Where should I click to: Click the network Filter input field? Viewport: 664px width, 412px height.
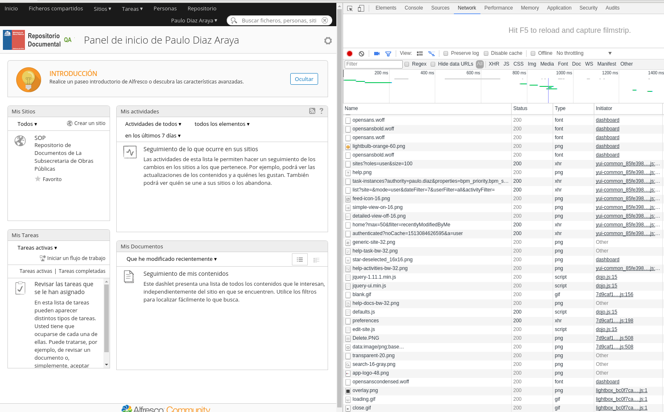373,64
